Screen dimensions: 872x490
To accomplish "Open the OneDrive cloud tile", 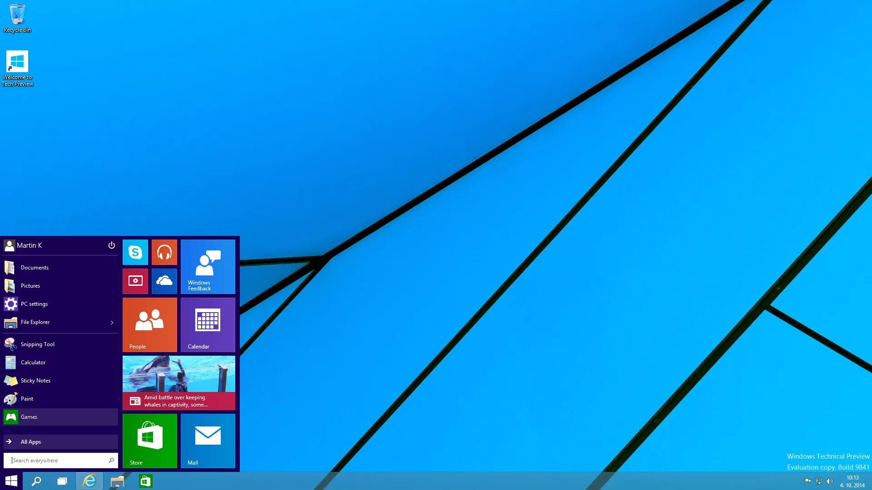I will (164, 281).
